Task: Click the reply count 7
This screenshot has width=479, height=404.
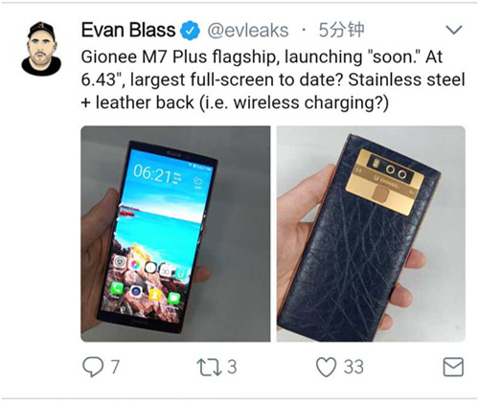Action: (x=115, y=367)
